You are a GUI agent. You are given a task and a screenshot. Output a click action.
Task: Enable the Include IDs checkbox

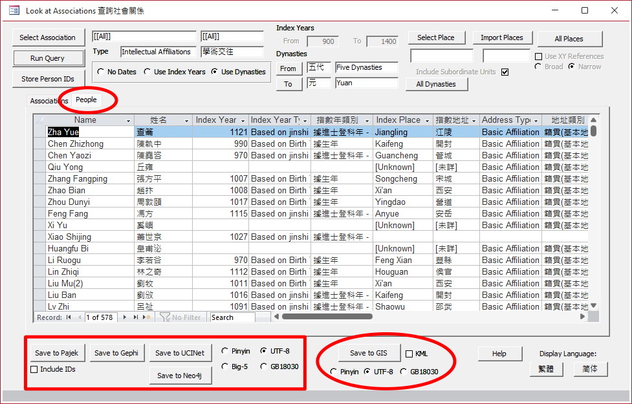point(34,369)
